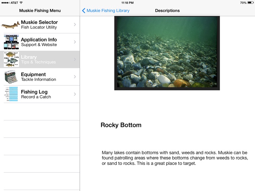
Task: Tap 'Record a Catch' subtitle
Action: click(36, 97)
